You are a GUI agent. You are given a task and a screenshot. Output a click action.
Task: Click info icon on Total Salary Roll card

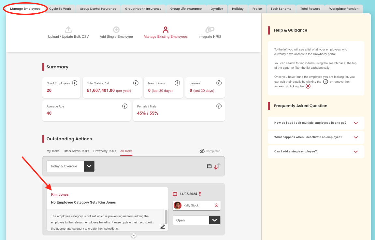pos(136,83)
